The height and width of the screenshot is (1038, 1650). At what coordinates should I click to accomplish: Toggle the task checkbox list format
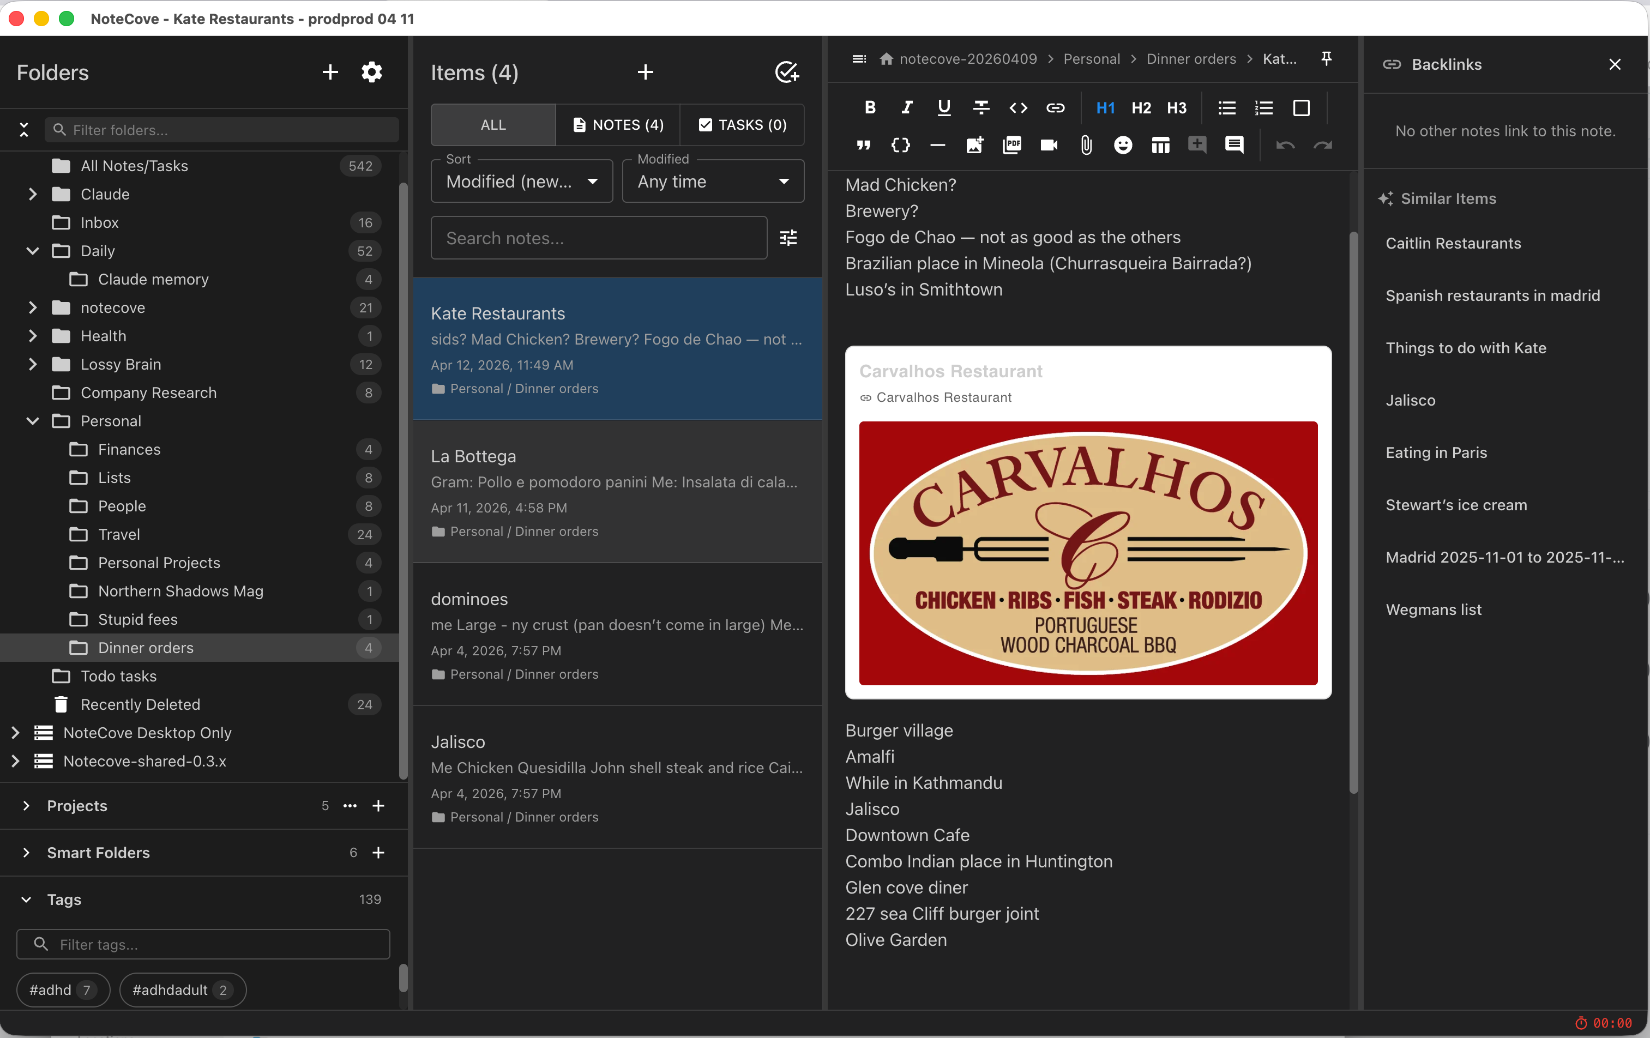pos(1301,107)
